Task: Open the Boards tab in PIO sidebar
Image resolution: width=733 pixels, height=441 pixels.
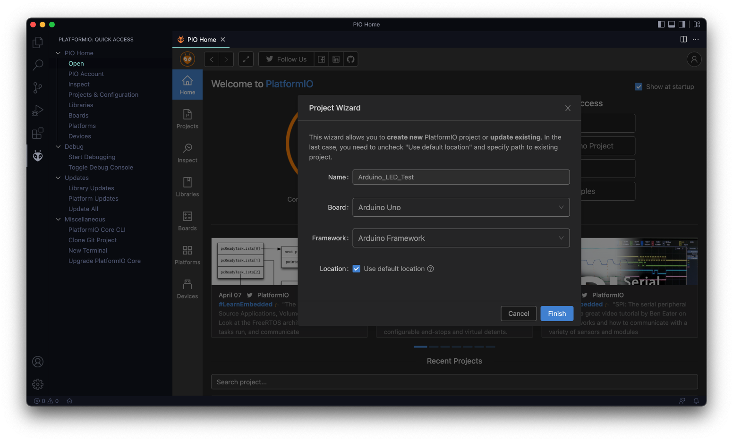Action: tap(188, 221)
